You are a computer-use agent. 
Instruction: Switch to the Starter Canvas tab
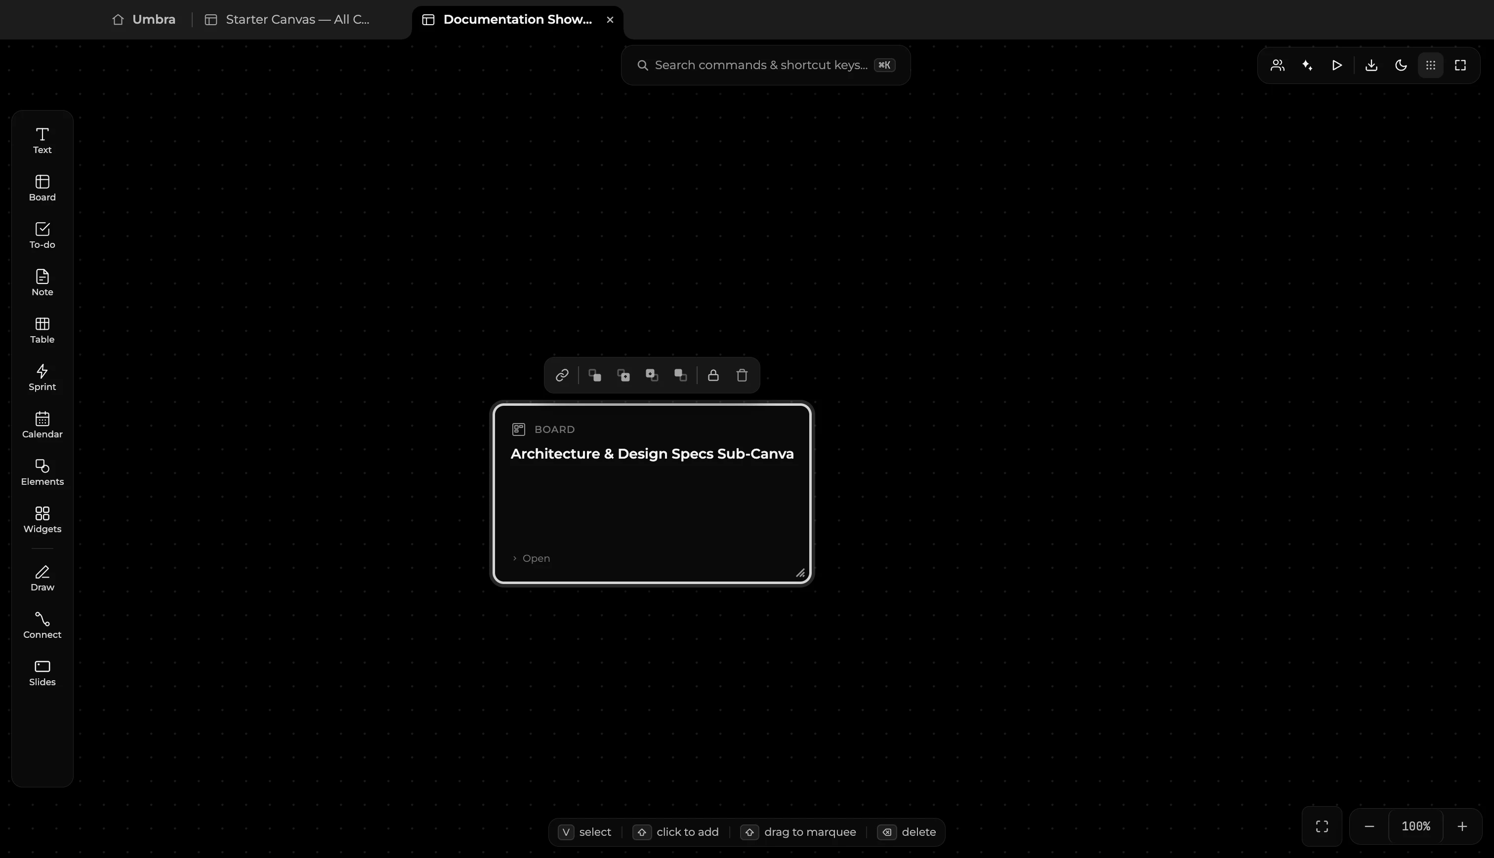288,19
